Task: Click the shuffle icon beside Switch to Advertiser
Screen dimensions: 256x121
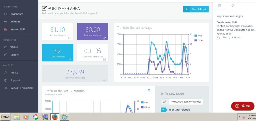Action: tap(6, 88)
